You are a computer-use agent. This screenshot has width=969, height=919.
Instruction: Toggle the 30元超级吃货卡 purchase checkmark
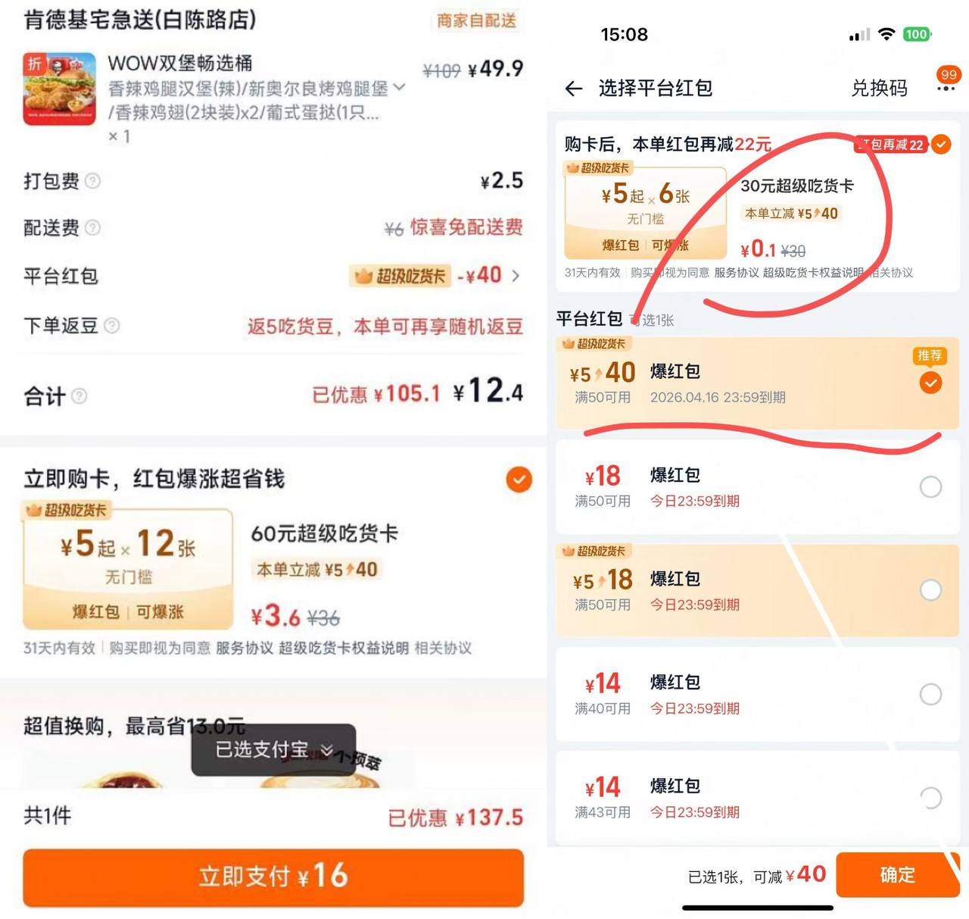pos(941,144)
